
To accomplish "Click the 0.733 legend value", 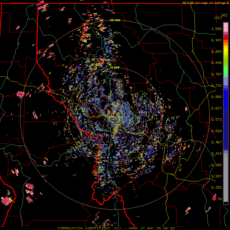I will point(216,86).
